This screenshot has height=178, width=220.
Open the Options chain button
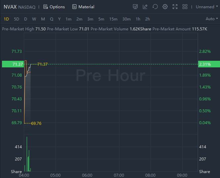pos(54,7)
